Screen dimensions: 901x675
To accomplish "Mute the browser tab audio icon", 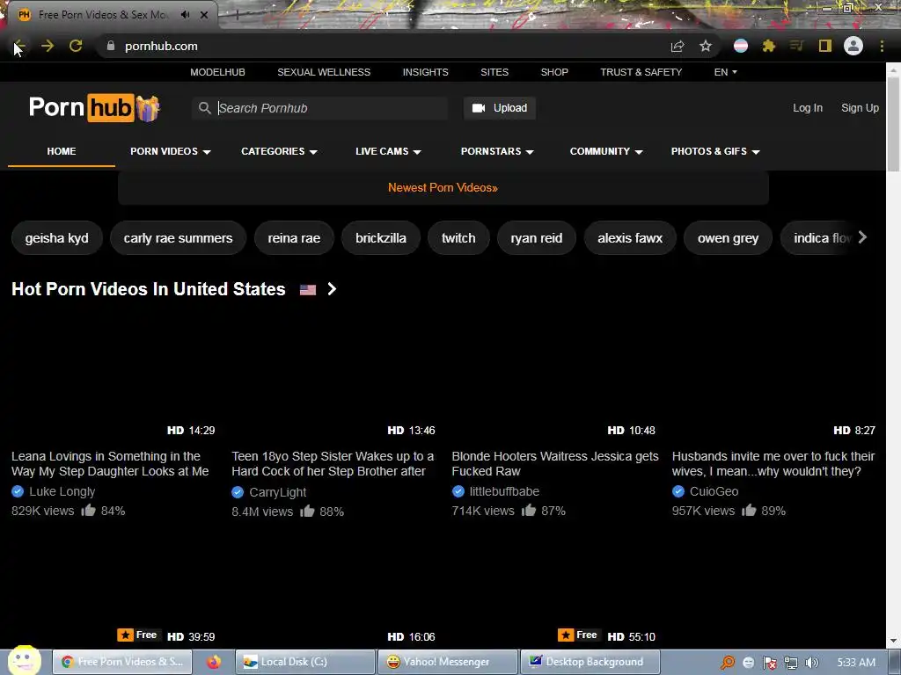I will [x=185, y=15].
